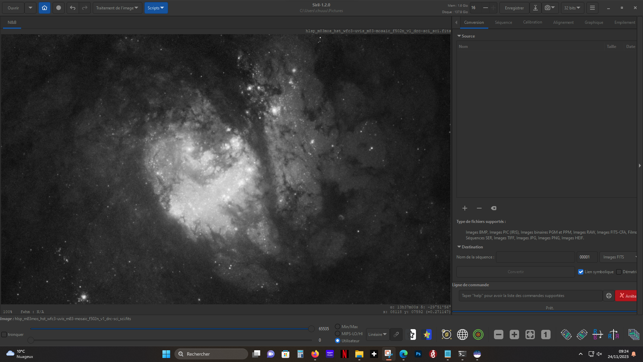
Task: Open the 32 bits dropdown
Action: coord(572,8)
